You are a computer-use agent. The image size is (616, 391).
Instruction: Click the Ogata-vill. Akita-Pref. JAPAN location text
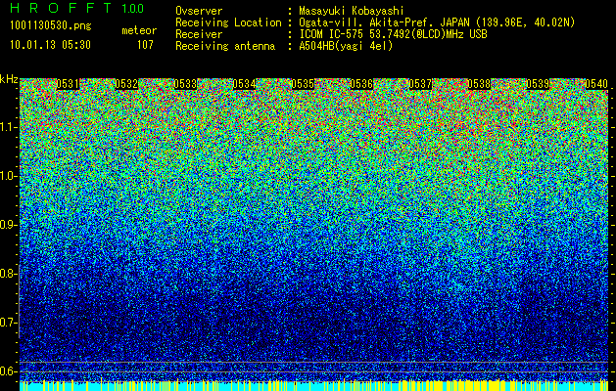pos(437,22)
